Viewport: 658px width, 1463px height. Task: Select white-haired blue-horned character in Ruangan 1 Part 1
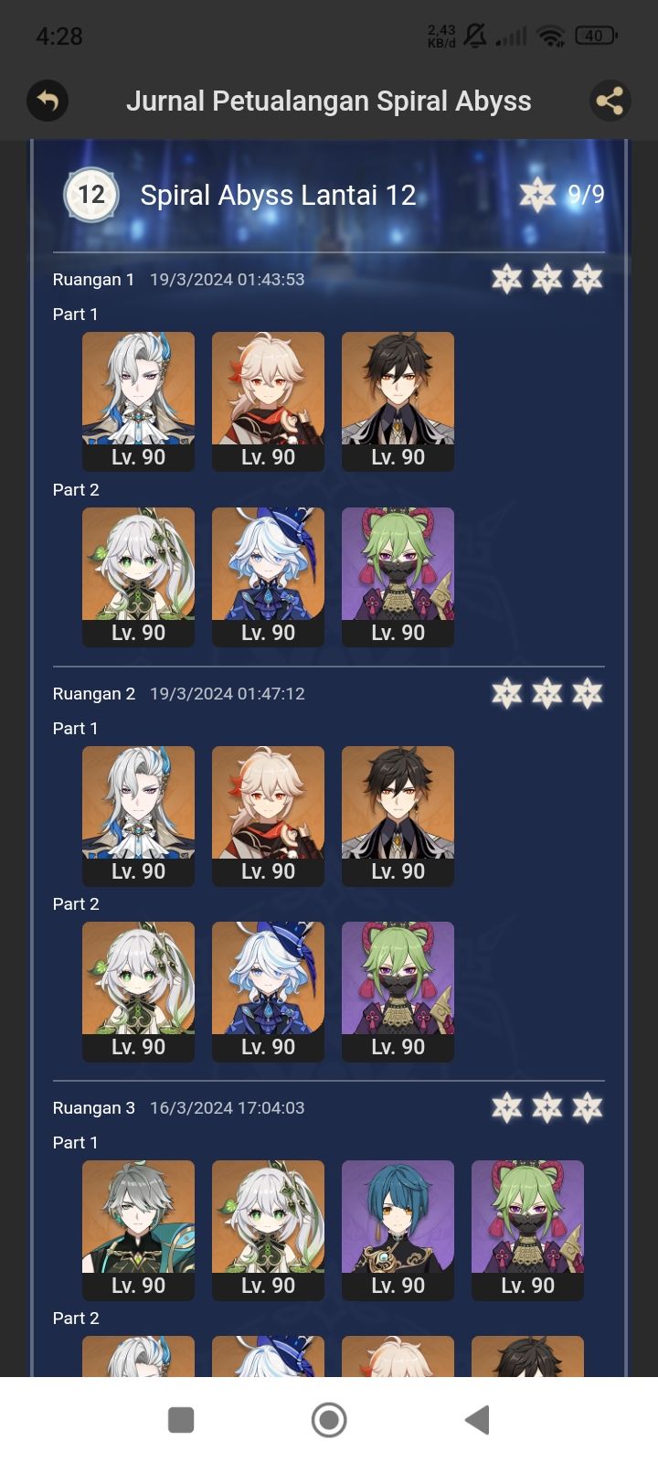138,401
